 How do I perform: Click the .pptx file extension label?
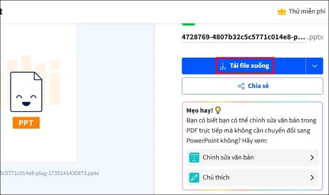pos(316,37)
